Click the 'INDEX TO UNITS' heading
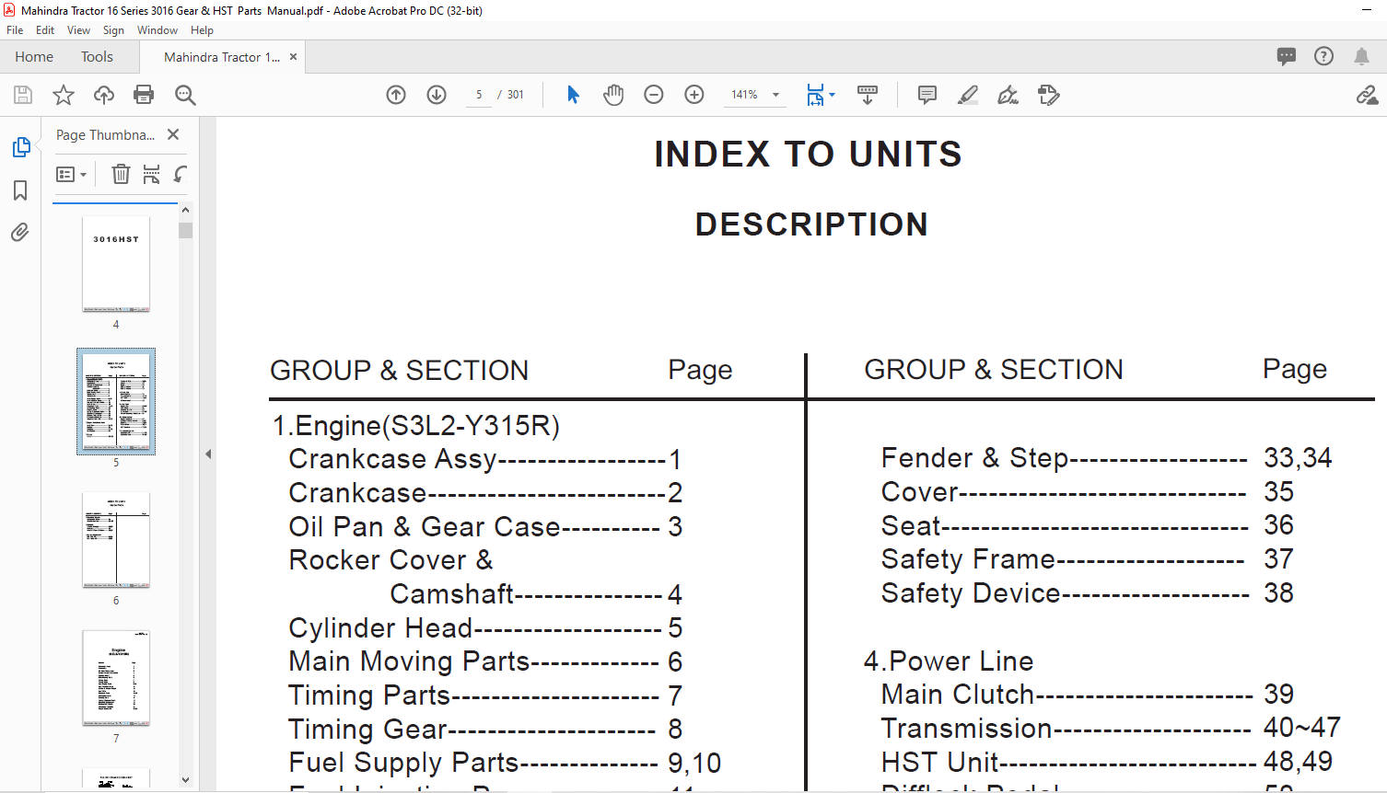The width and height of the screenshot is (1387, 793). 809,155
